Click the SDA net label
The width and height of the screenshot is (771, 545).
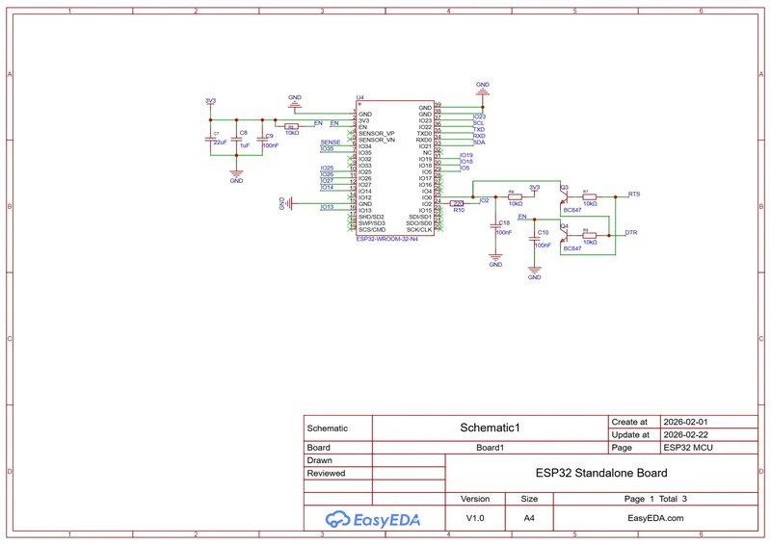479,142
